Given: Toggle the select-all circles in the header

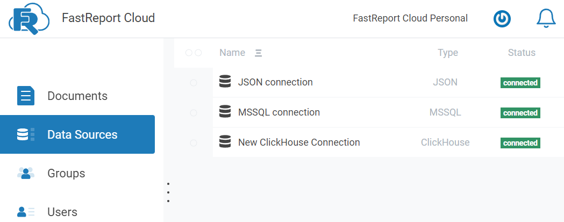Looking at the screenshot, I should pos(194,53).
